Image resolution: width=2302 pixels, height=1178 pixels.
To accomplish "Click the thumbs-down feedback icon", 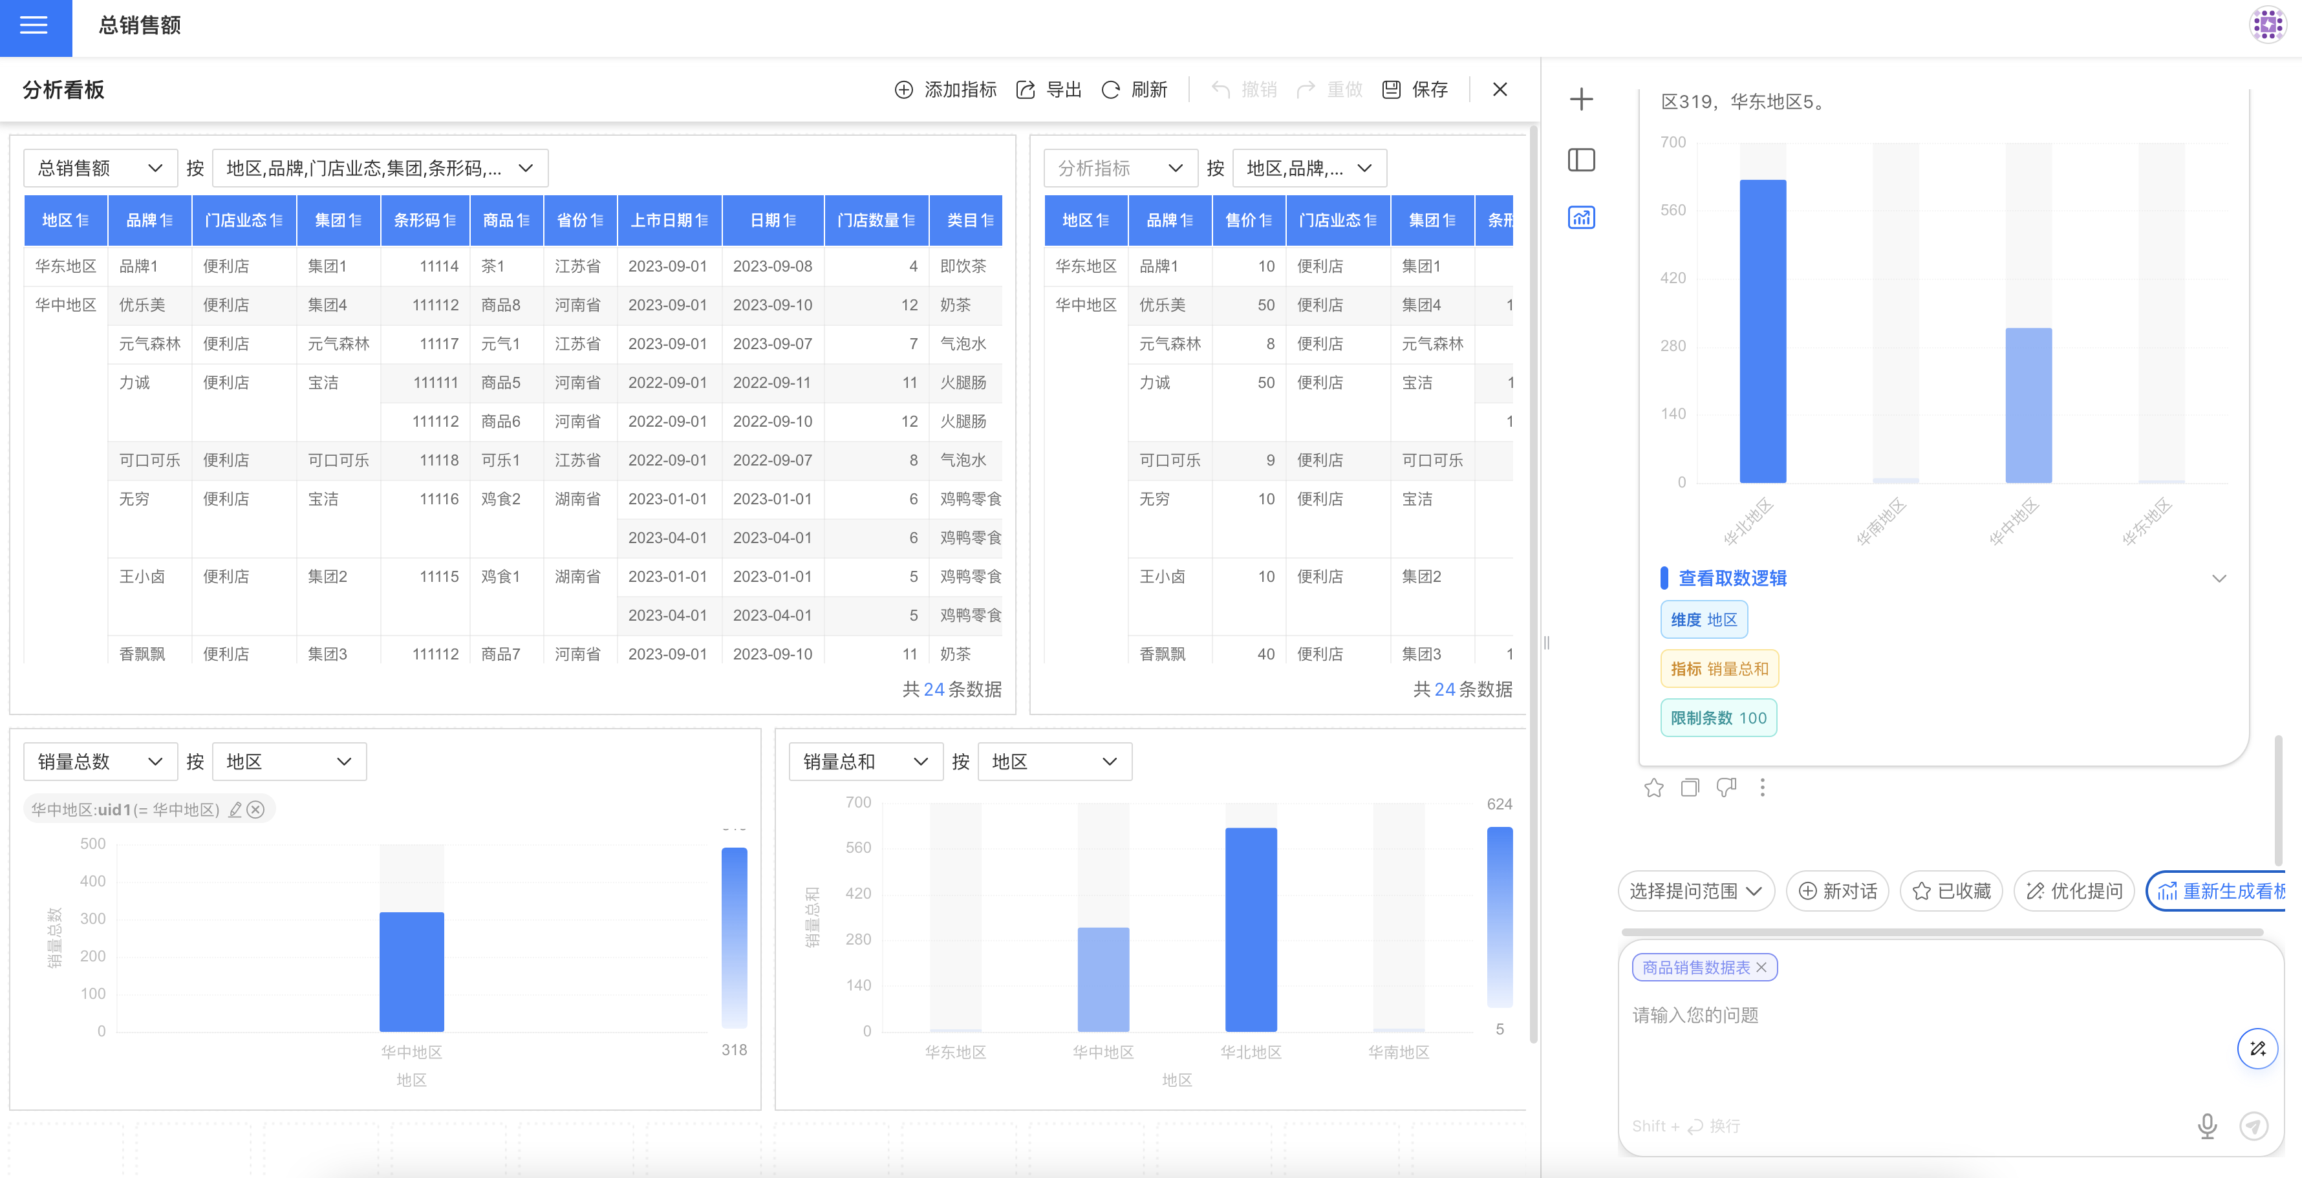I will pyautogui.click(x=1726, y=787).
